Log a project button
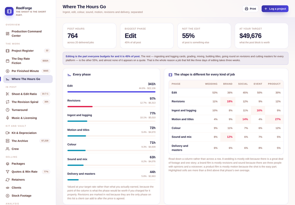This screenshot has height=205, width=295. (x=275, y=8)
